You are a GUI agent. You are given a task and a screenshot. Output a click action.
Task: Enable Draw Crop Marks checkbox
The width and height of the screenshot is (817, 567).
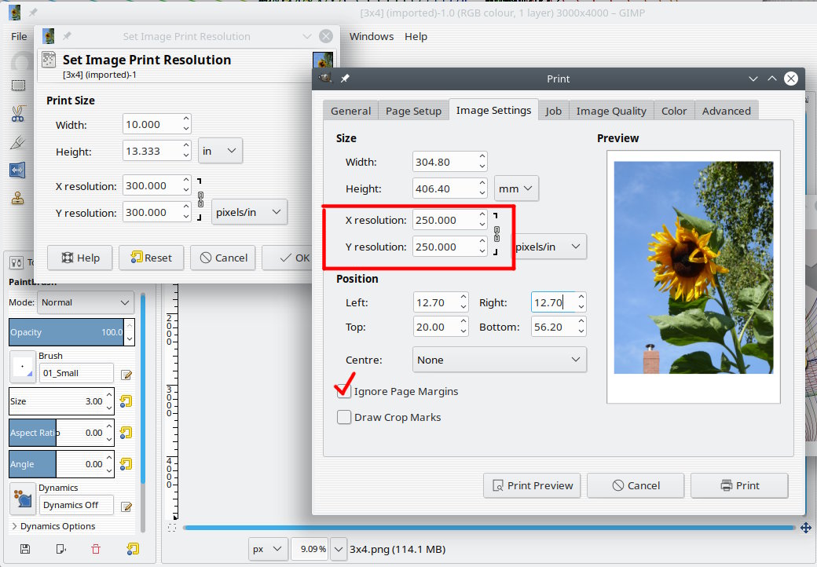pos(344,417)
